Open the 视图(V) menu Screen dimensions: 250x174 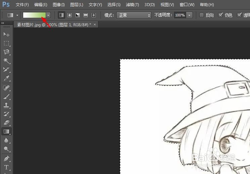click(167, 5)
